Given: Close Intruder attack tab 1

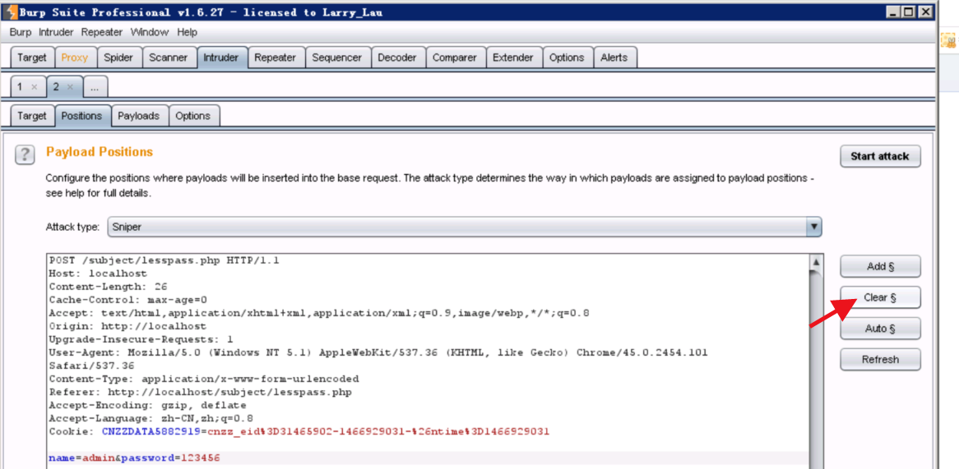Looking at the screenshot, I should [x=35, y=87].
